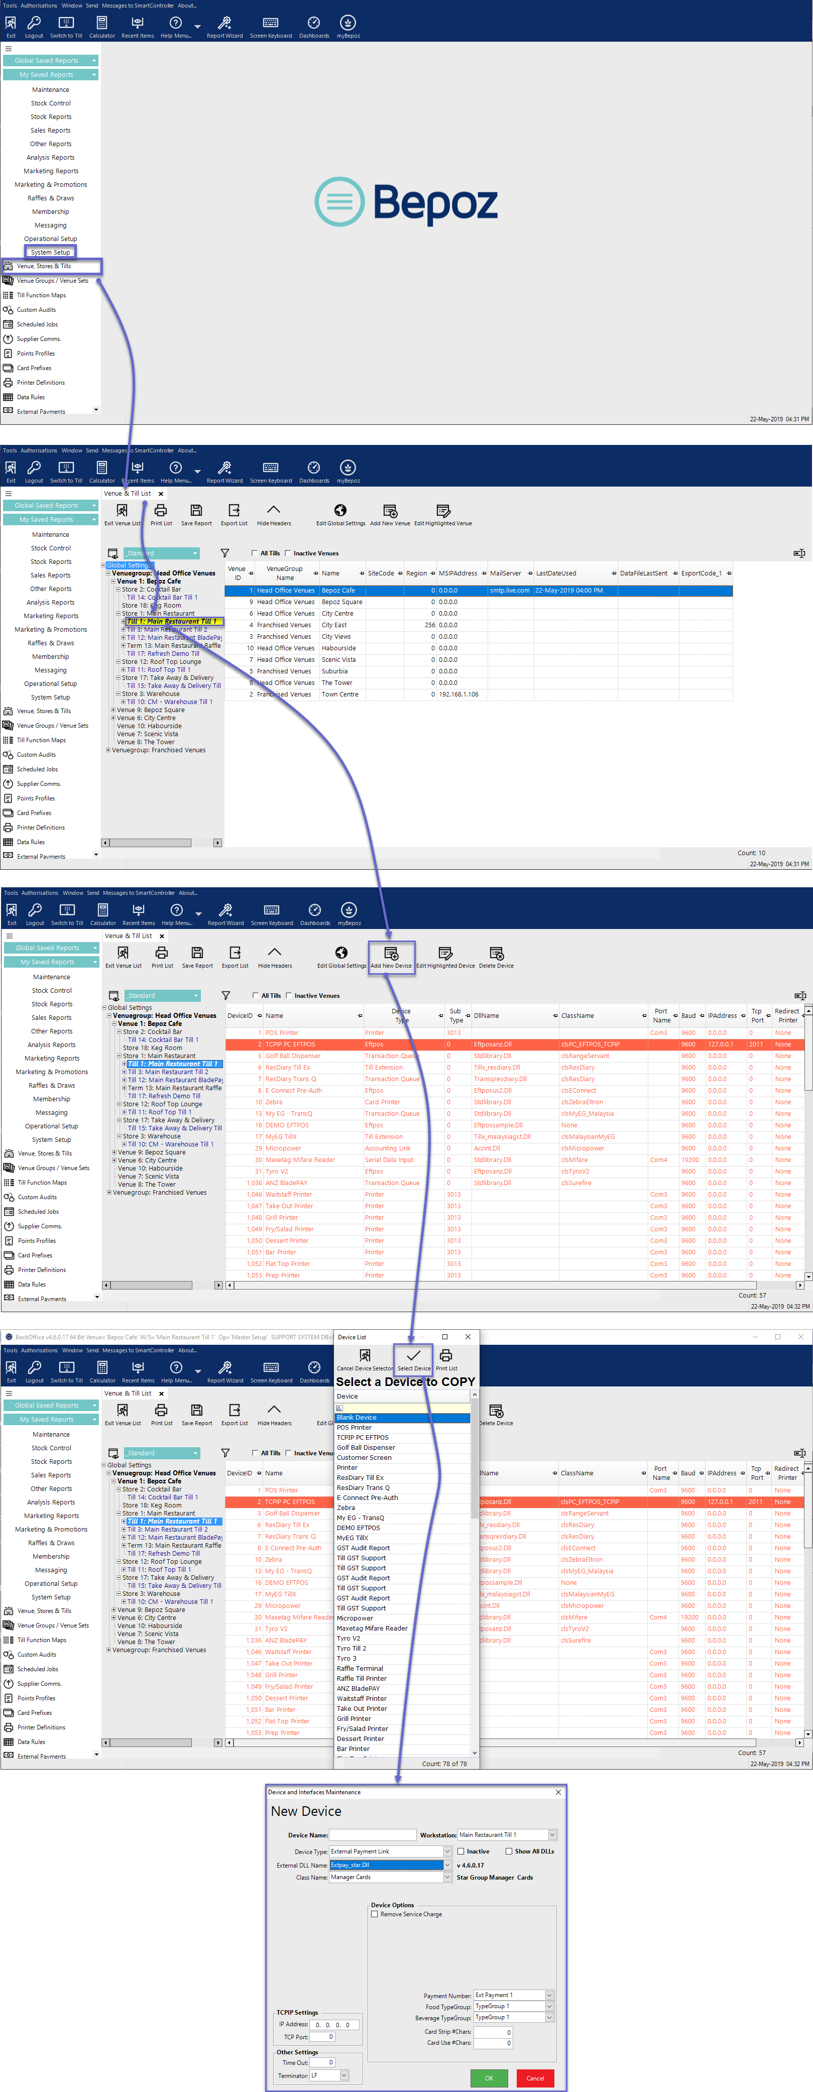Tick the Show All DLLs checkbox
This screenshot has height=2092, width=813.
(x=509, y=1851)
